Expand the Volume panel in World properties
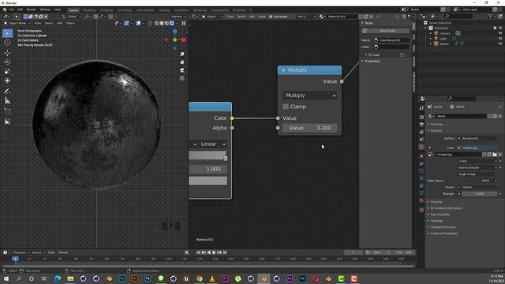Image resolution: width=505 pixels, height=284 pixels. tap(436, 202)
